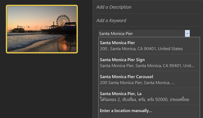Select the Thai address ending in 92000
Viewport: 203px width, 118px height.
tap(144, 99)
